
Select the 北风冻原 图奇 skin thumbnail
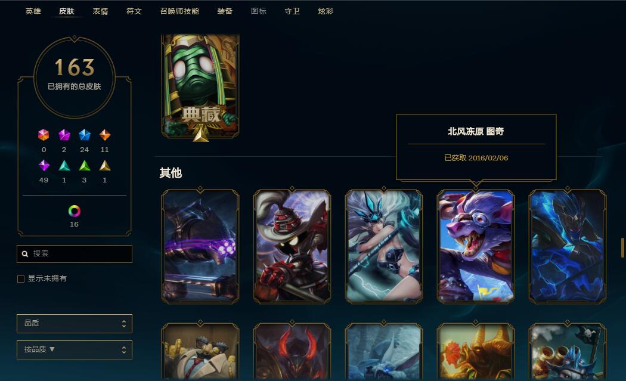coord(476,246)
